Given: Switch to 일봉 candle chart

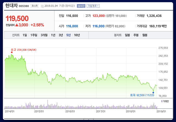Looking at the screenshot, I should [x=127, y=35].
